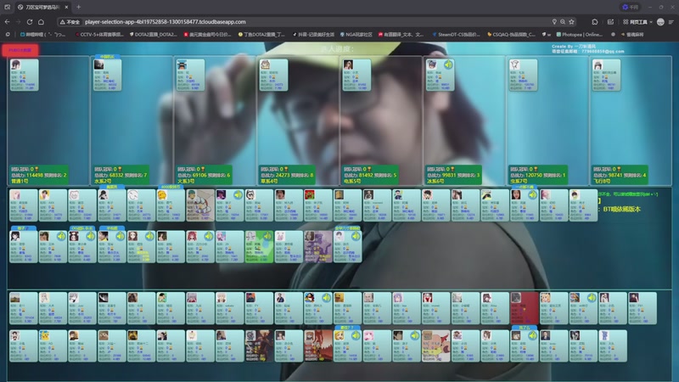Open the SteamDT-CS饰品 bookmark
This screenshot has height=382, width=679.
(456, 34)
